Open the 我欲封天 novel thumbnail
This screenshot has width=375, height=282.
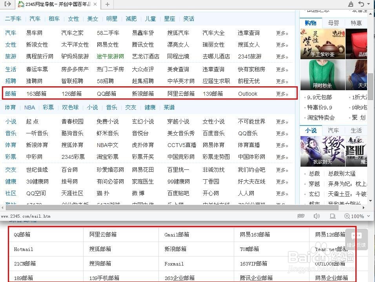point(322,151)
